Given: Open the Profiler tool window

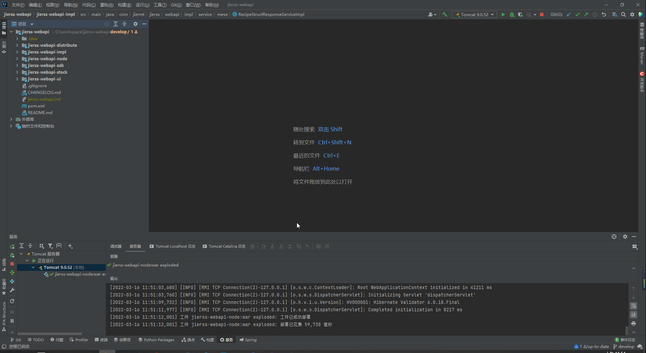Looking at the screenshot, I should 79,340.
